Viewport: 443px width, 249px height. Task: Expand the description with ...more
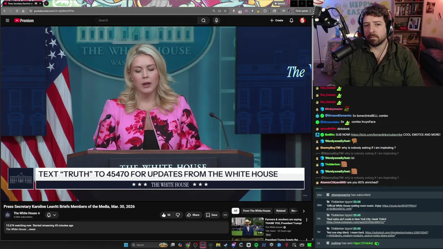(x=32, y=229)
